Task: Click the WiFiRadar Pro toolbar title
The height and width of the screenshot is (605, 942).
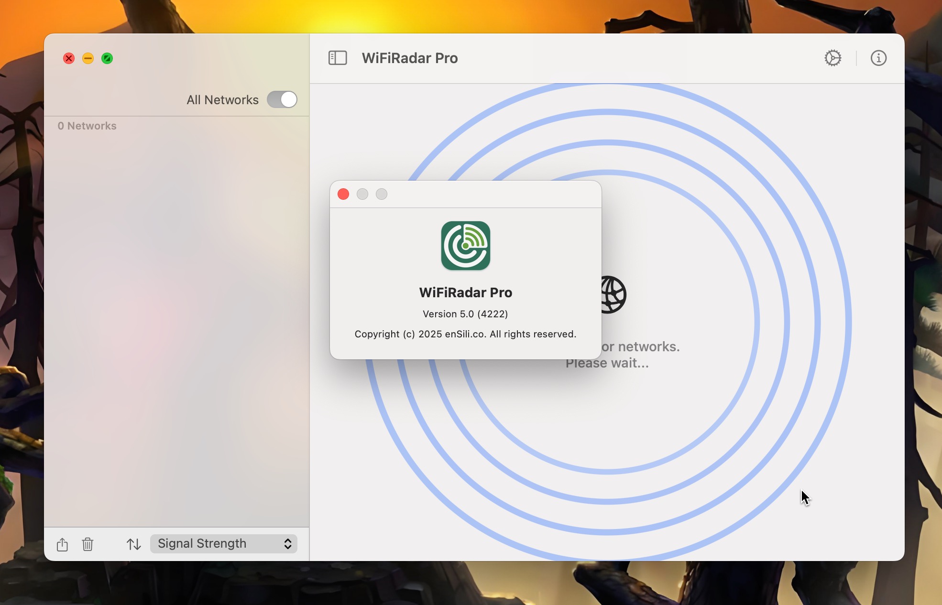Action: pyautogui.click(x=410, y=58)
